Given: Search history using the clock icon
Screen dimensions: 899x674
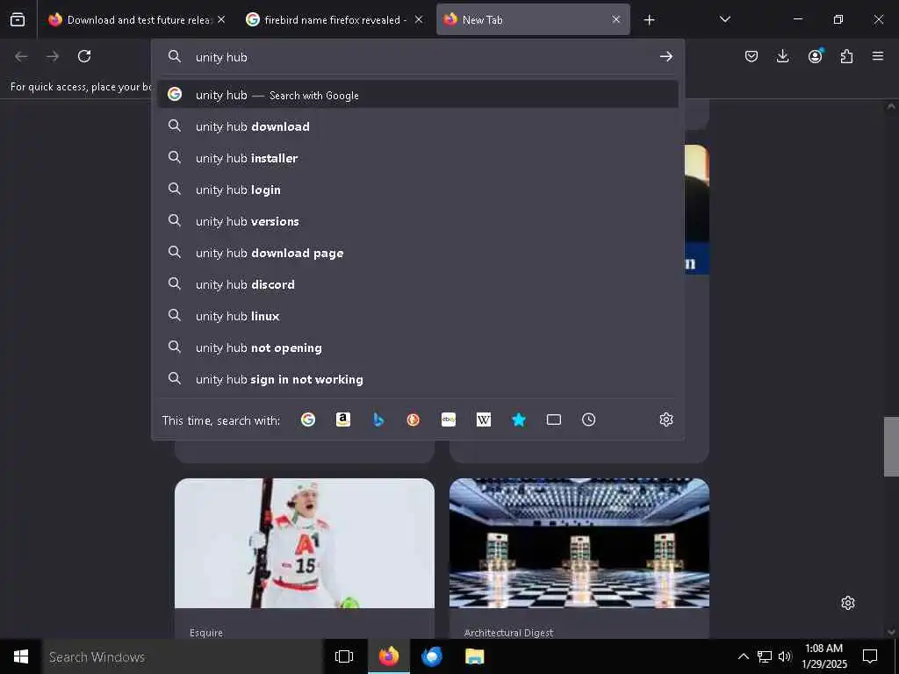Looking at the screenshot, I should click(589, 420).
